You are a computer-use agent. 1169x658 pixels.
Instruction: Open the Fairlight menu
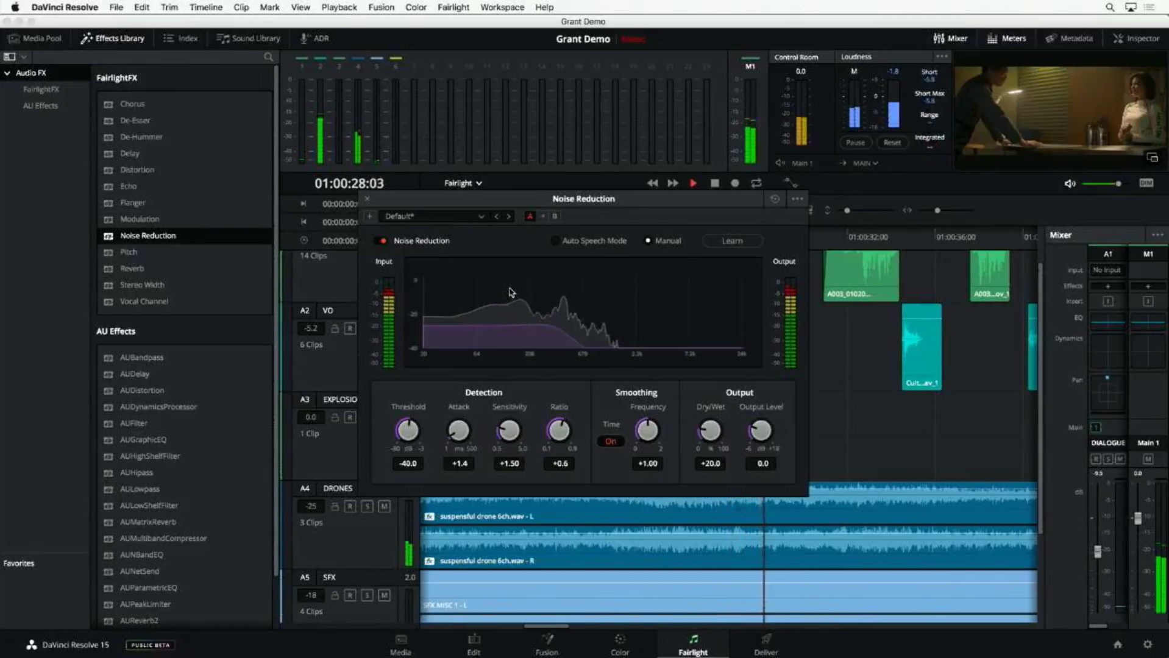point(453,7)
